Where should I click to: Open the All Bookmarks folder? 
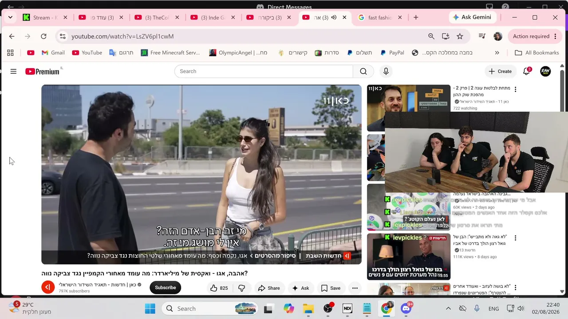(x=537, y=53)
